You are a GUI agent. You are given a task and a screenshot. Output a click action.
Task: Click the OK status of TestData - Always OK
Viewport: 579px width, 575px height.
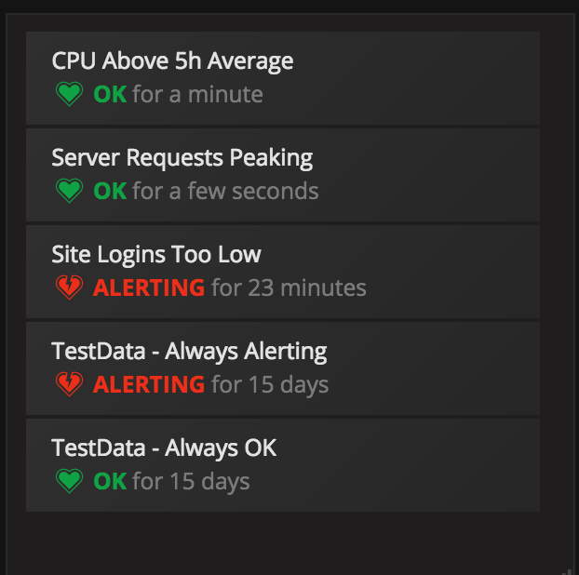point(110,481)
